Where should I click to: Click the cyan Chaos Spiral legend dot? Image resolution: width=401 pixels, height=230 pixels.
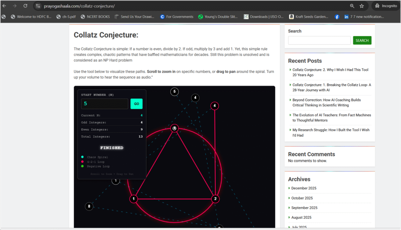[x=82, y=157]
